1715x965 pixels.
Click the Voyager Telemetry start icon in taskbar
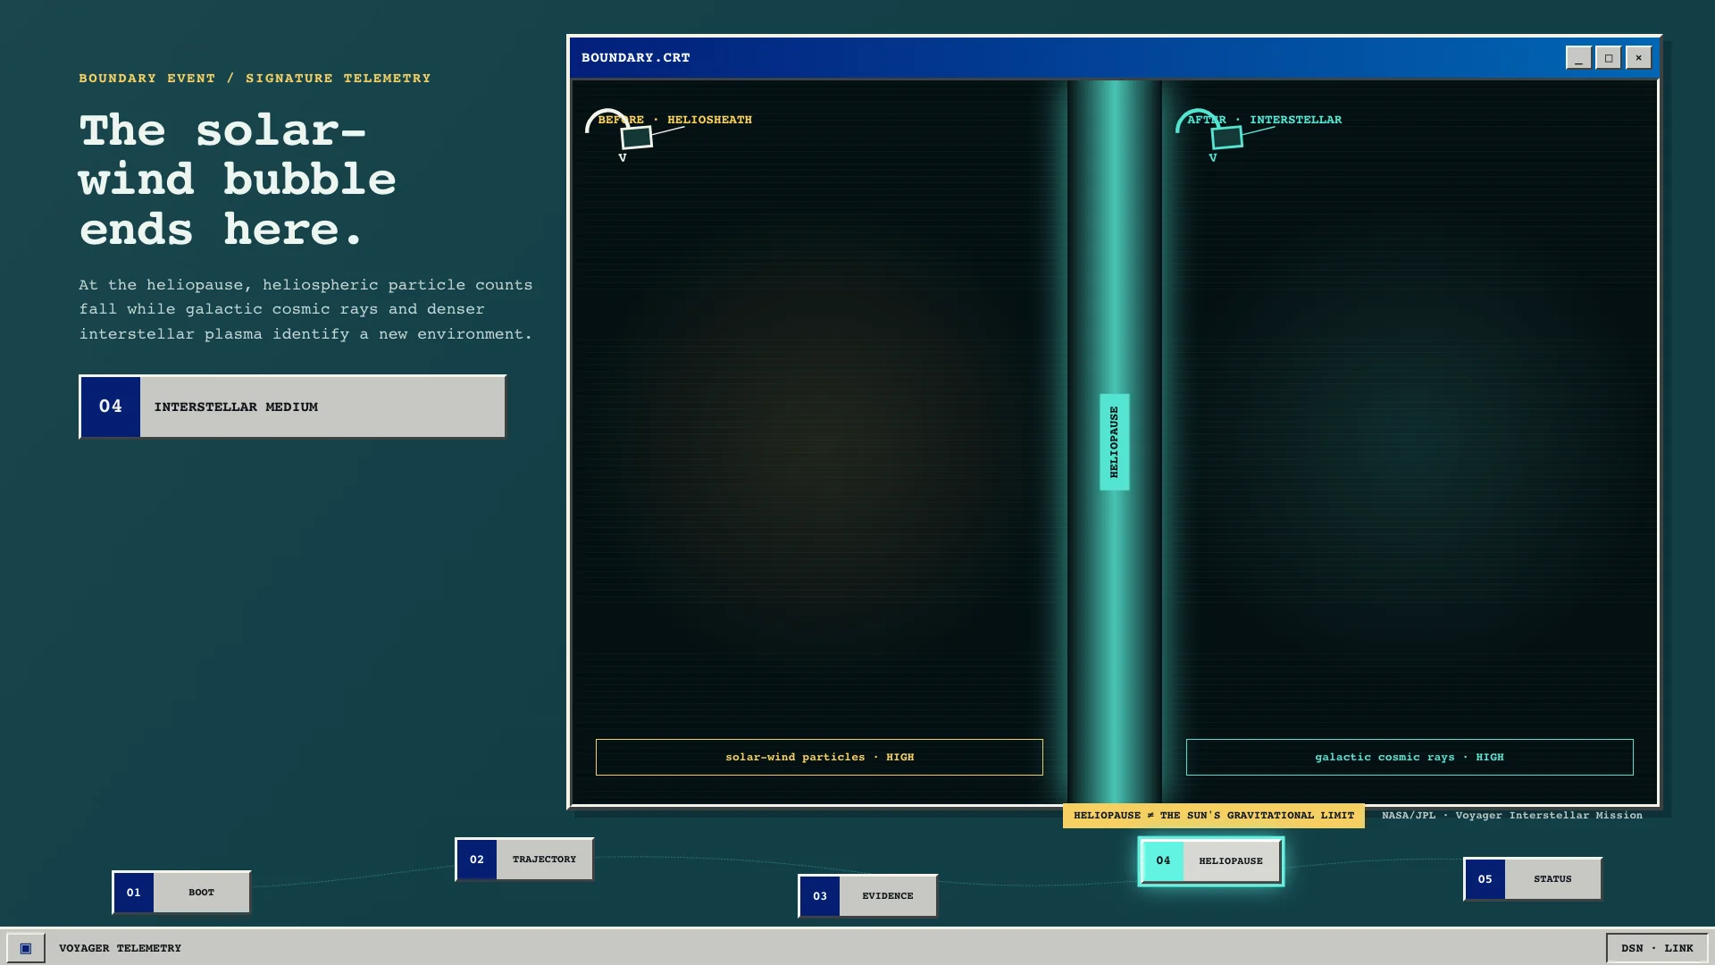(26, 948)
